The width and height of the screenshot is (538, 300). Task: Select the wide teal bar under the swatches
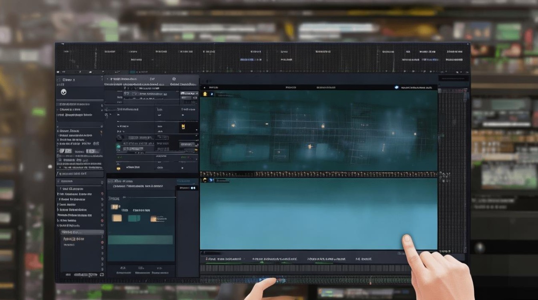[x=141, y=240]
